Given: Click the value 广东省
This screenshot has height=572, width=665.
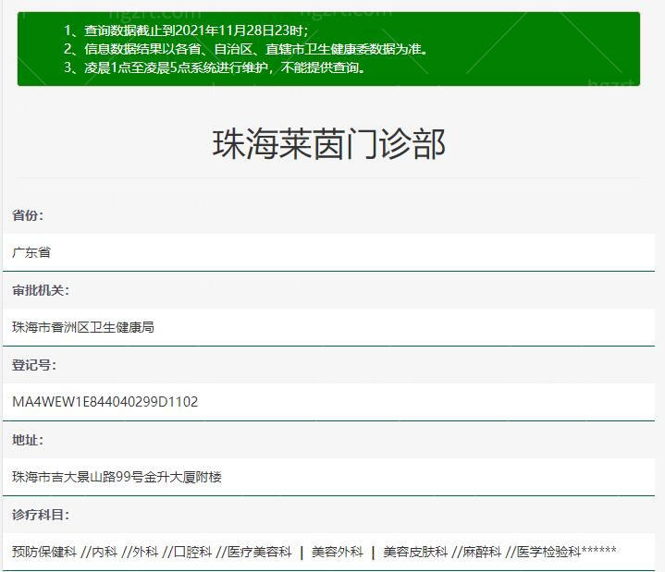Looking at the screenshot, I should tap(31, 252).
